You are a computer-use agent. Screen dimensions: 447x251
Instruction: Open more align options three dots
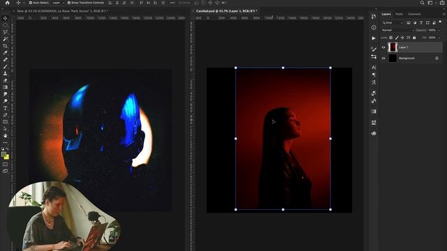173,3
